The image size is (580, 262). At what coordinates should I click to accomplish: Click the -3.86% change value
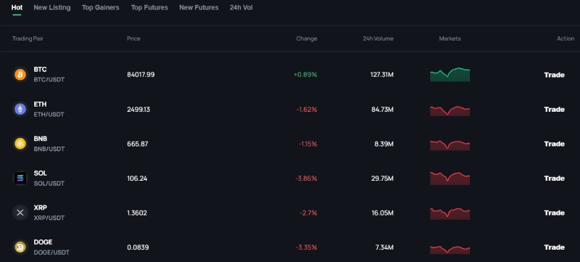click(306, 179)
